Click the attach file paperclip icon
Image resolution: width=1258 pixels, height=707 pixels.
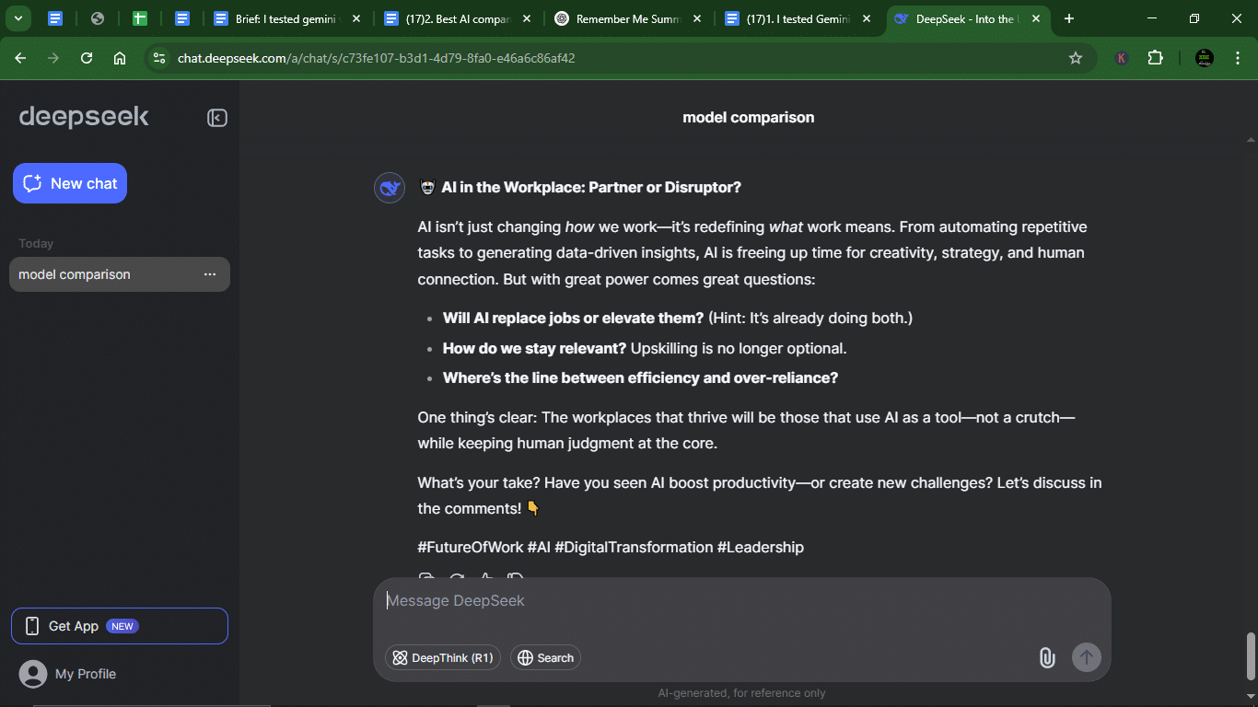[1046, 657]
